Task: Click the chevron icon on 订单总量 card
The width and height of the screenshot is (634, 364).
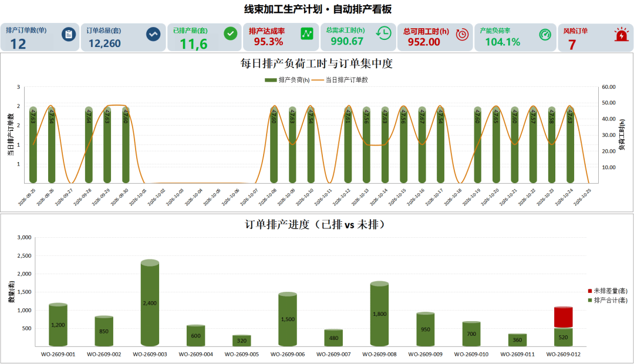Action: (x=153, y=35)
